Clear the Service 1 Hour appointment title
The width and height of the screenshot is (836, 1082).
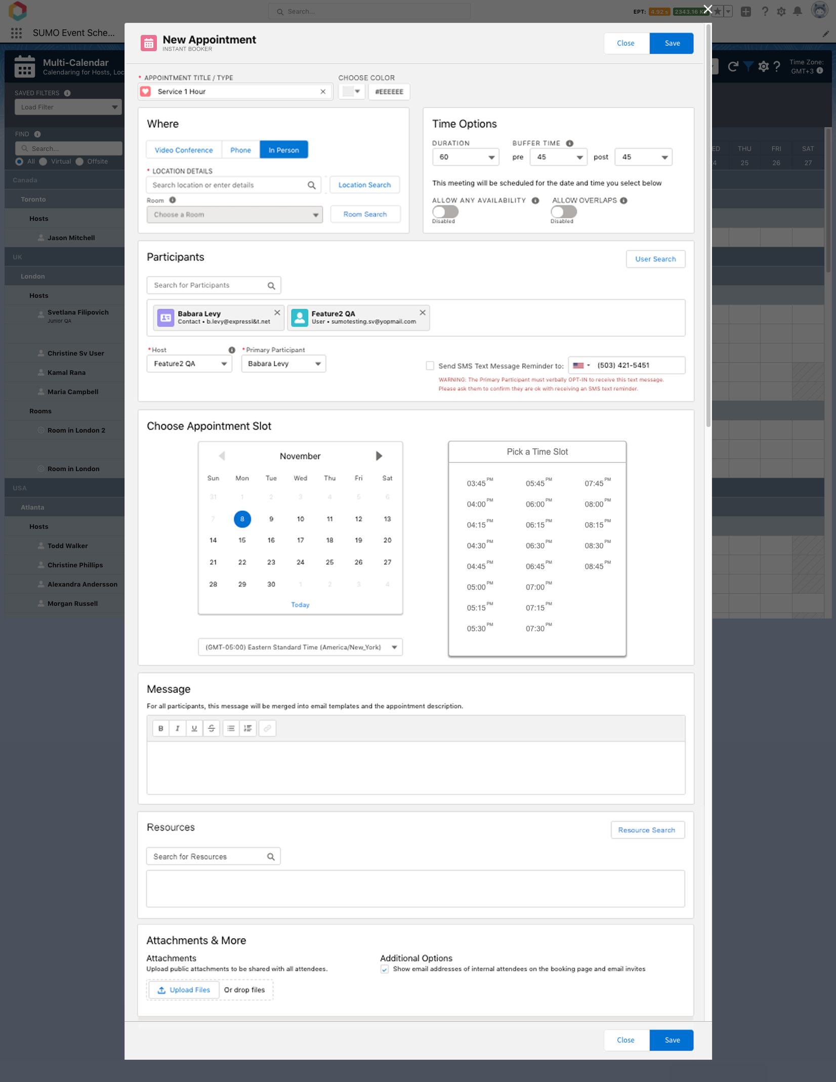click(323, 92)
